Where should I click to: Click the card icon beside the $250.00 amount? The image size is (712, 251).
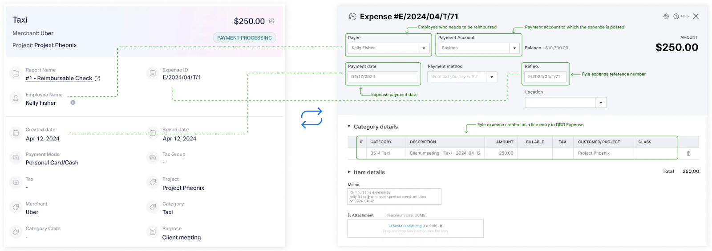pos(271,21)
